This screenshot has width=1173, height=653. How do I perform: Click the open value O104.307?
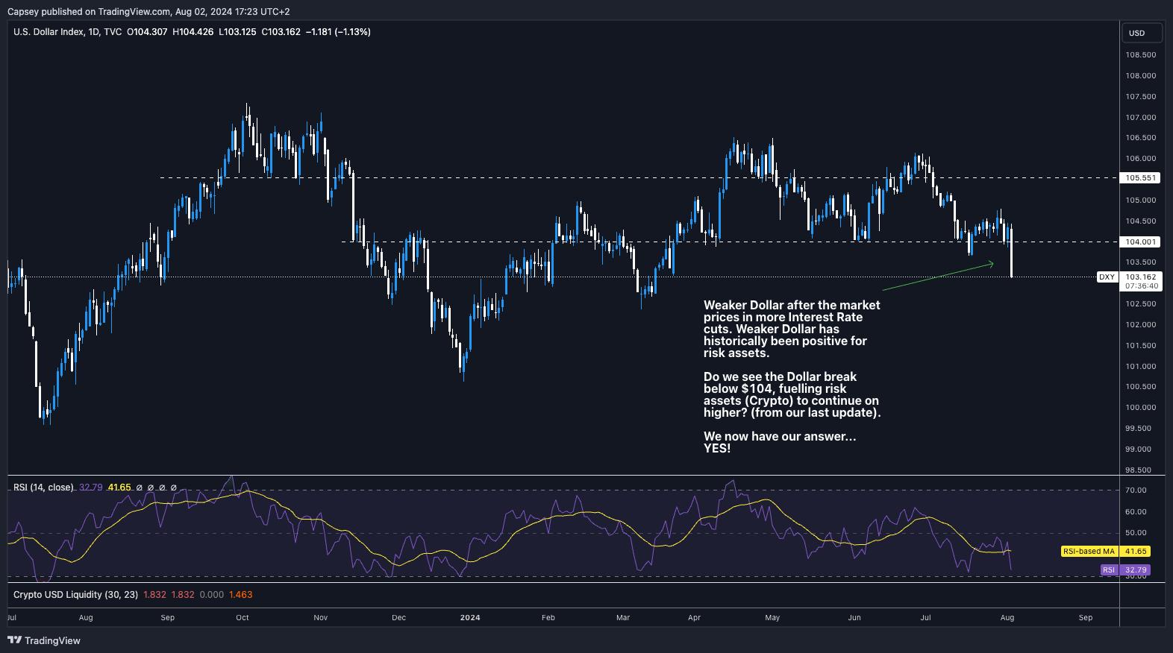147,32
